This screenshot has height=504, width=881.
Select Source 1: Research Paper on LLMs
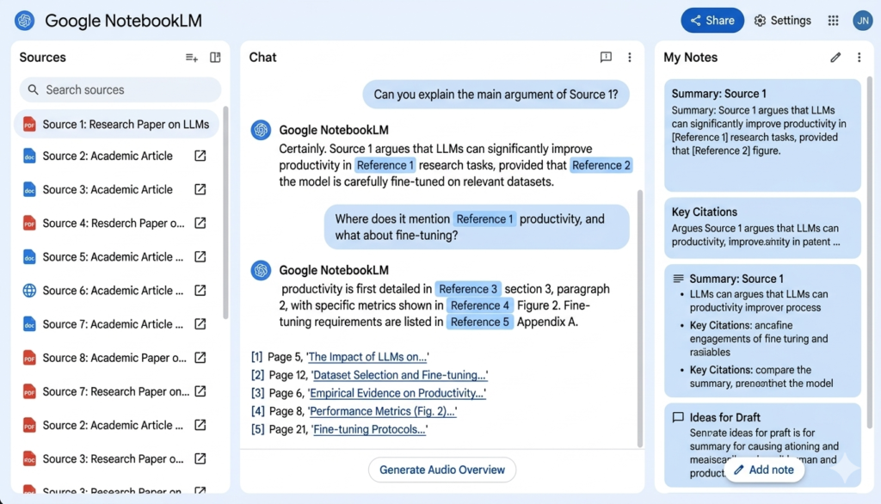pyautogui.click(x=116, y=124)
